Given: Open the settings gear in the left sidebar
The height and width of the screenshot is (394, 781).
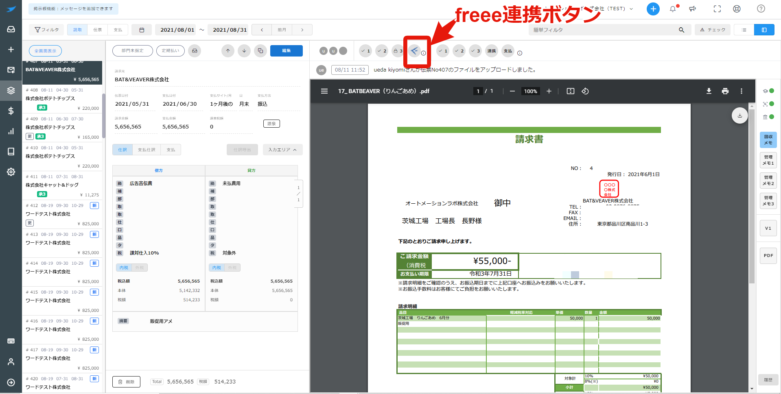Looking at the screenshot, I should click(11, 172).
